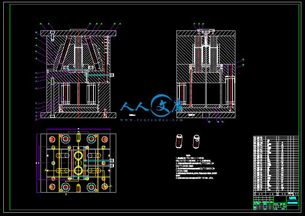Pick the right 3D cylindrical part model
Image resolution: width=305 pixels, height=216 pixels.
(196, 142)
